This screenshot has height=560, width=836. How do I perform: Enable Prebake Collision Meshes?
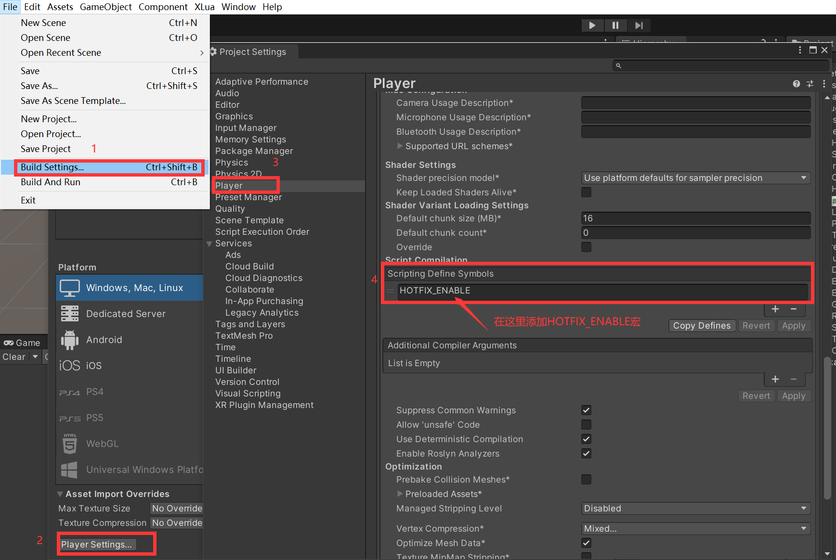(586, 480)
